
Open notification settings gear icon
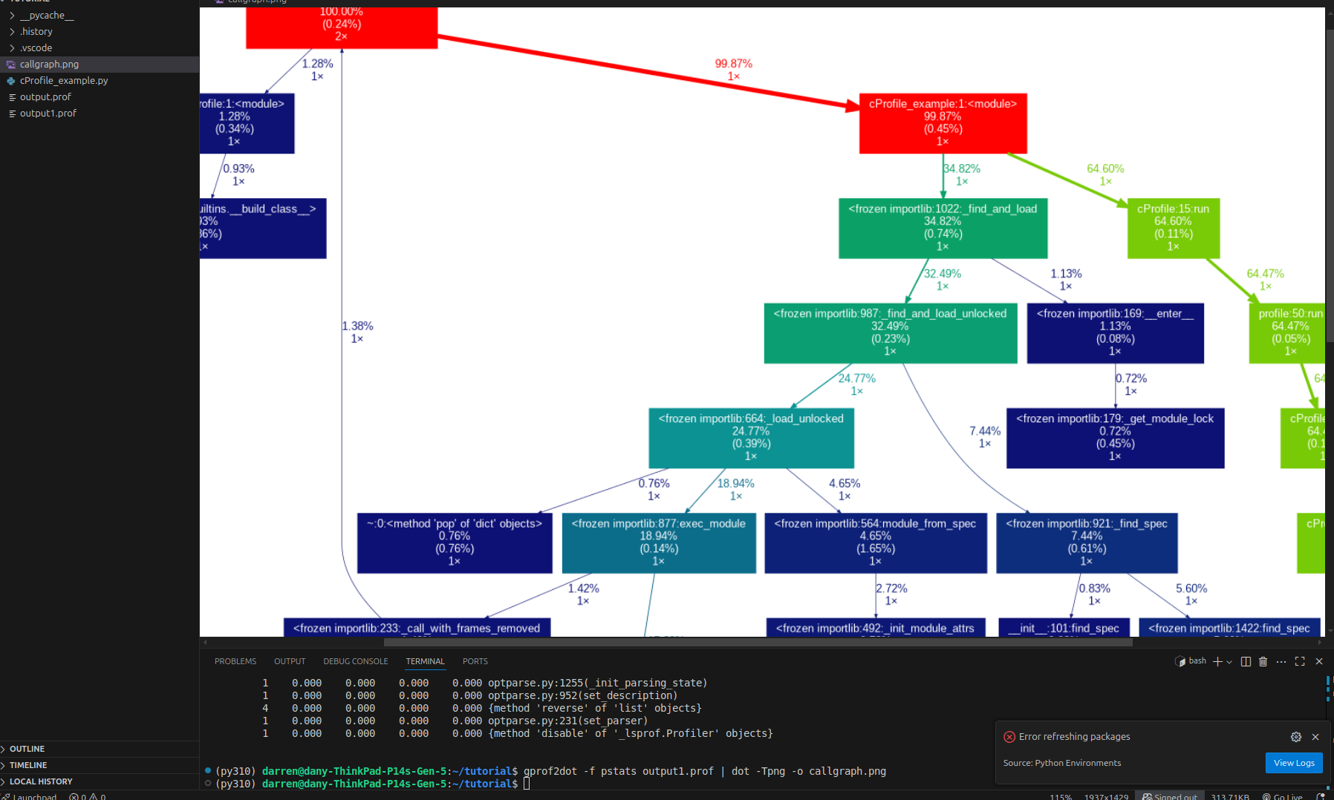[1296, 737]
